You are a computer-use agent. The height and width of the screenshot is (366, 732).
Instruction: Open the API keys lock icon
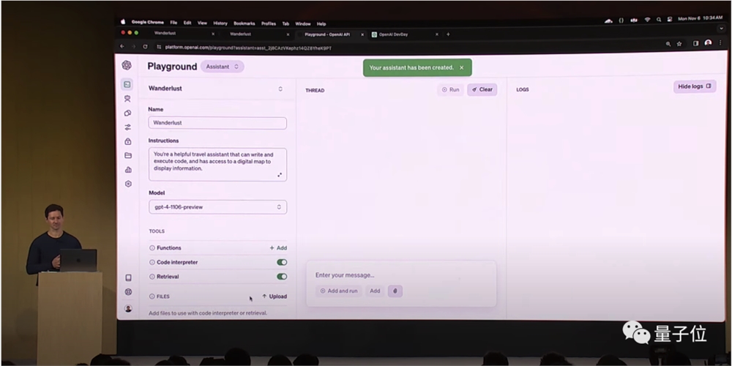tap(128, 141)
